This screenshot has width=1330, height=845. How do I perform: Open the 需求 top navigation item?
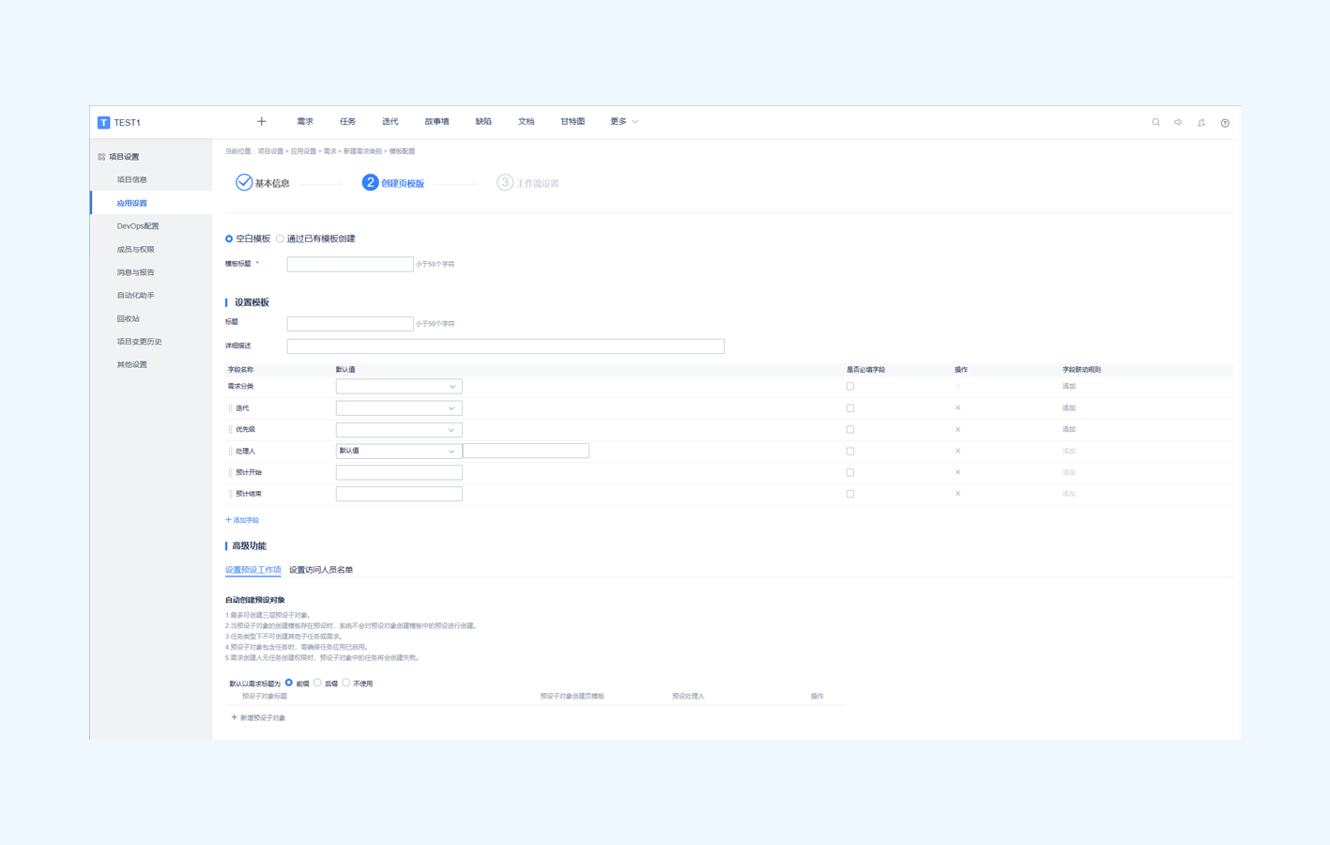point(305,121)
